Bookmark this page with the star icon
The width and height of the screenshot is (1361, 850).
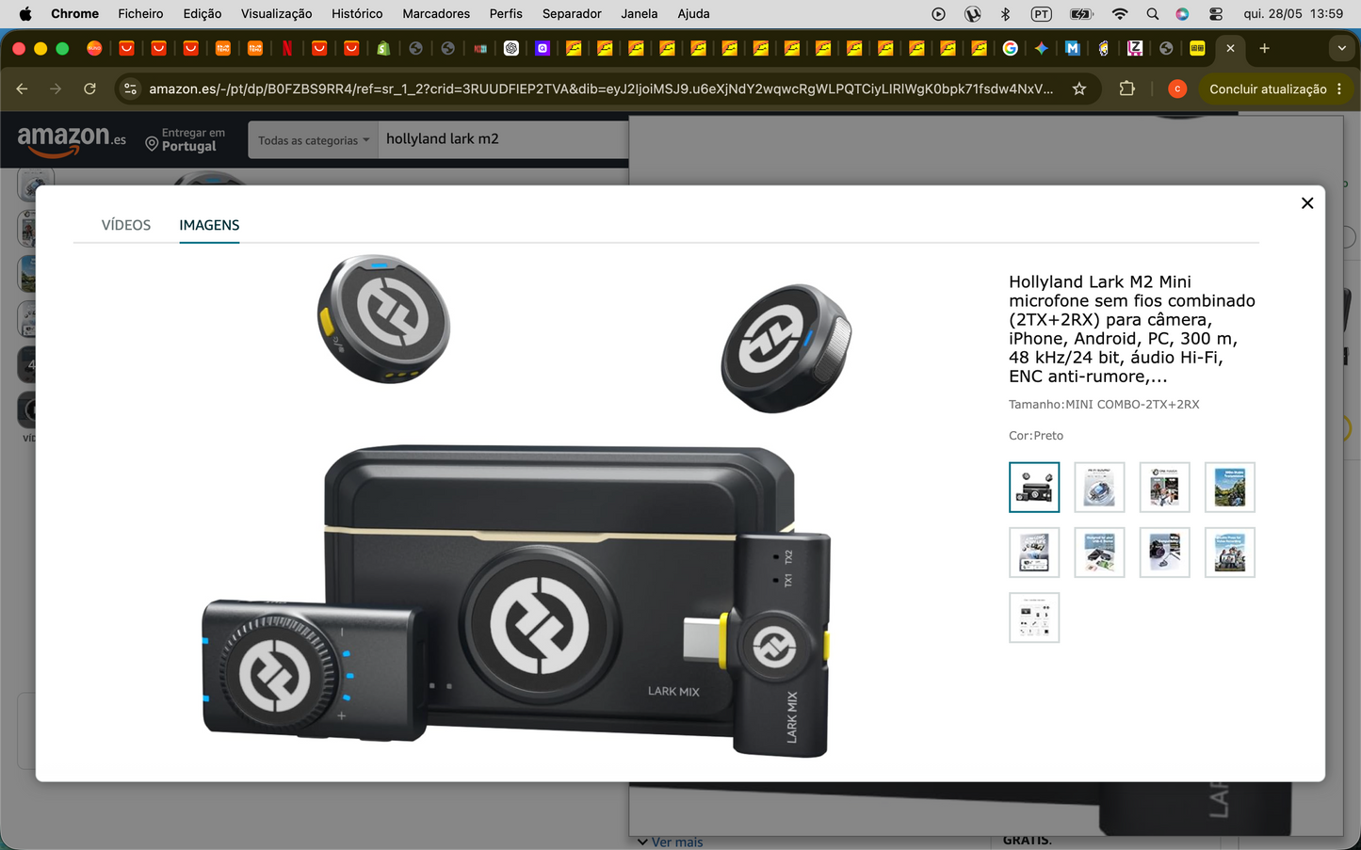click(x=1079, y=88)
